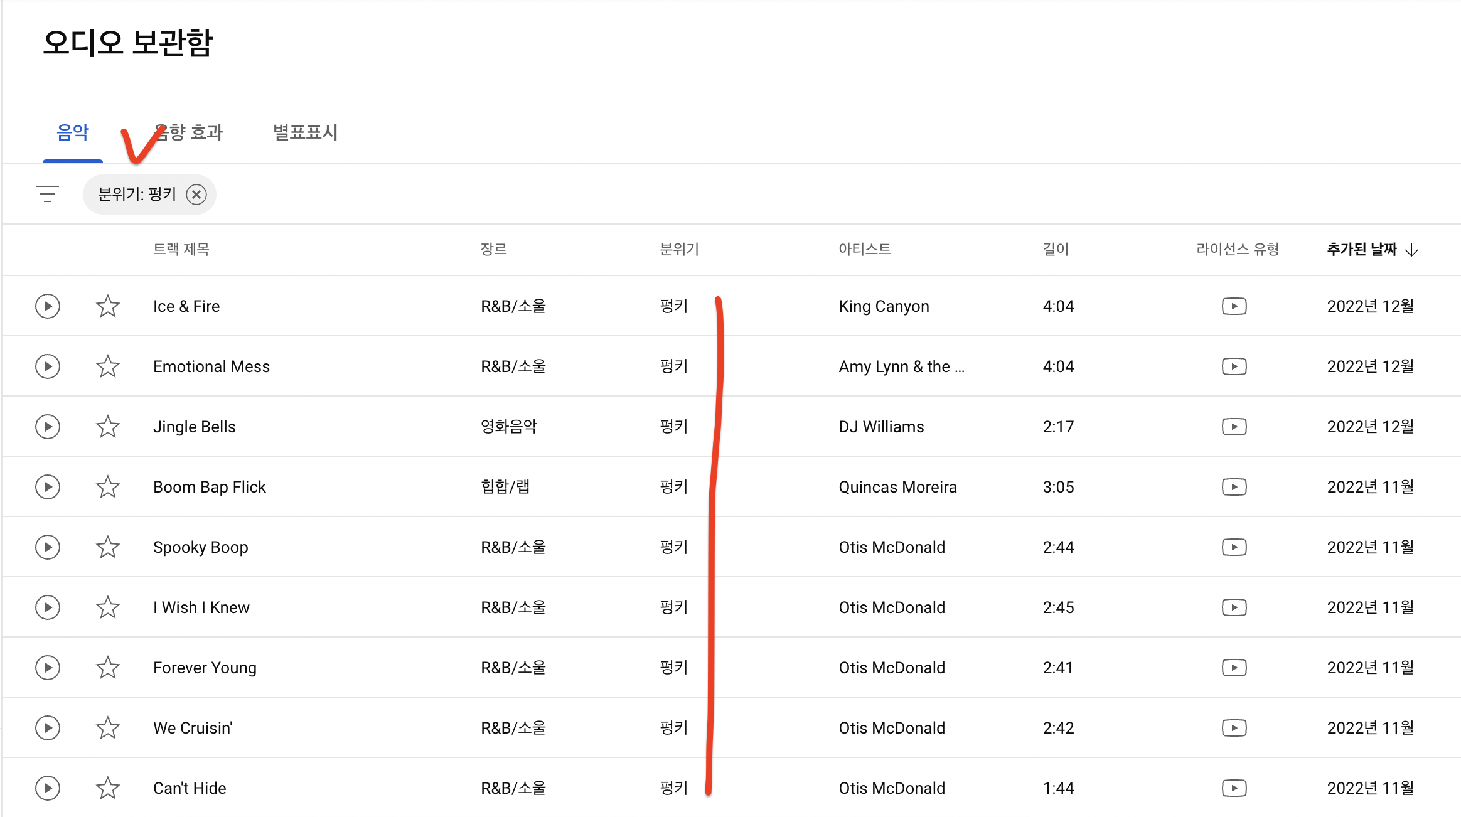
Task: Switch to the 음향 효과 tab
Action: click(x=188, y=132)
